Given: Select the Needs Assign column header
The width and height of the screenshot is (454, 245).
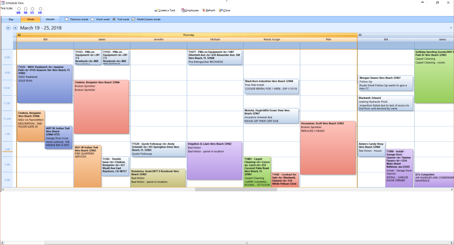Looking at the screenshot, I should [x=271, y=40].
